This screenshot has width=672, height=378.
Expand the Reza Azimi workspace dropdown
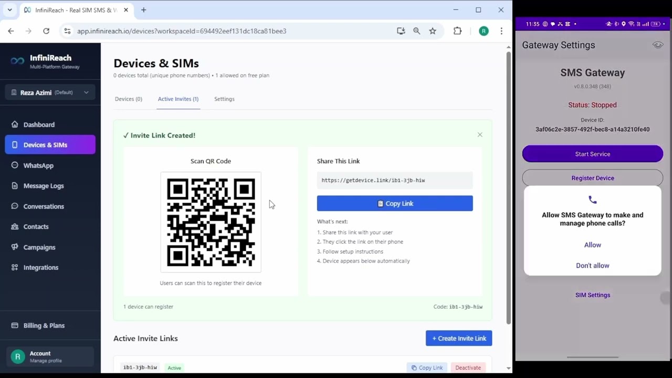pyautogui.click(x=50, y=92)
